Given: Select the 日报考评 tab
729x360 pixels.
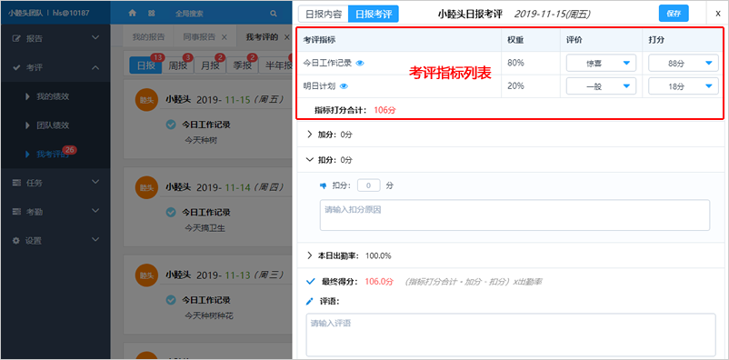Looking at the screenshot, I should (374, 14).
